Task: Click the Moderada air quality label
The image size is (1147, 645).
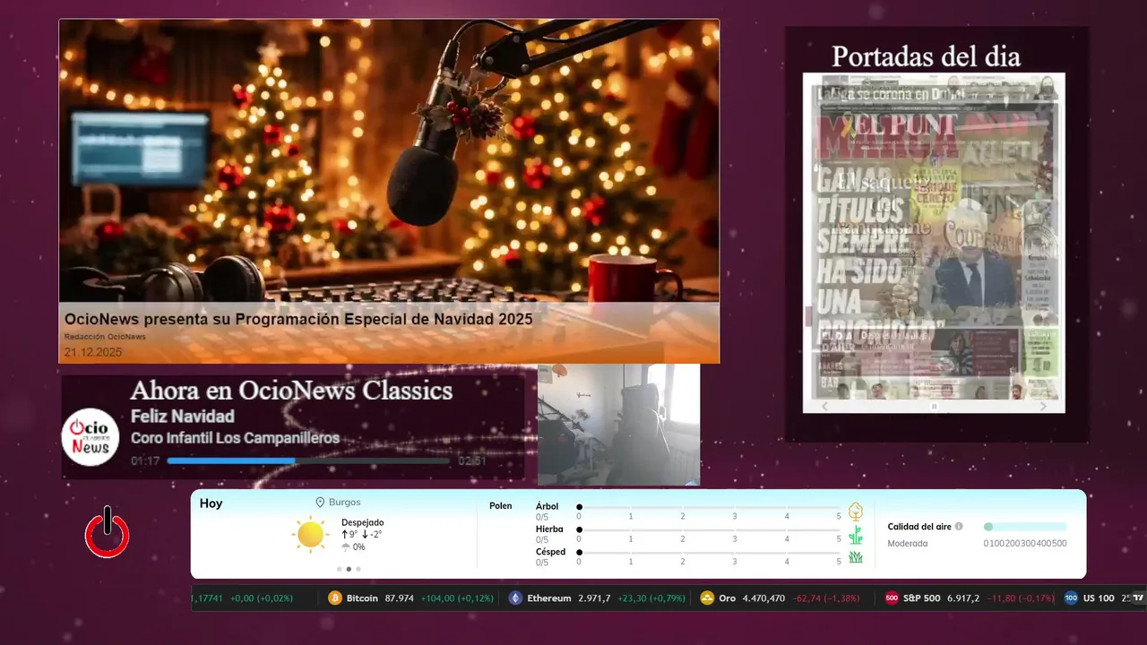Action: point(908,543)
